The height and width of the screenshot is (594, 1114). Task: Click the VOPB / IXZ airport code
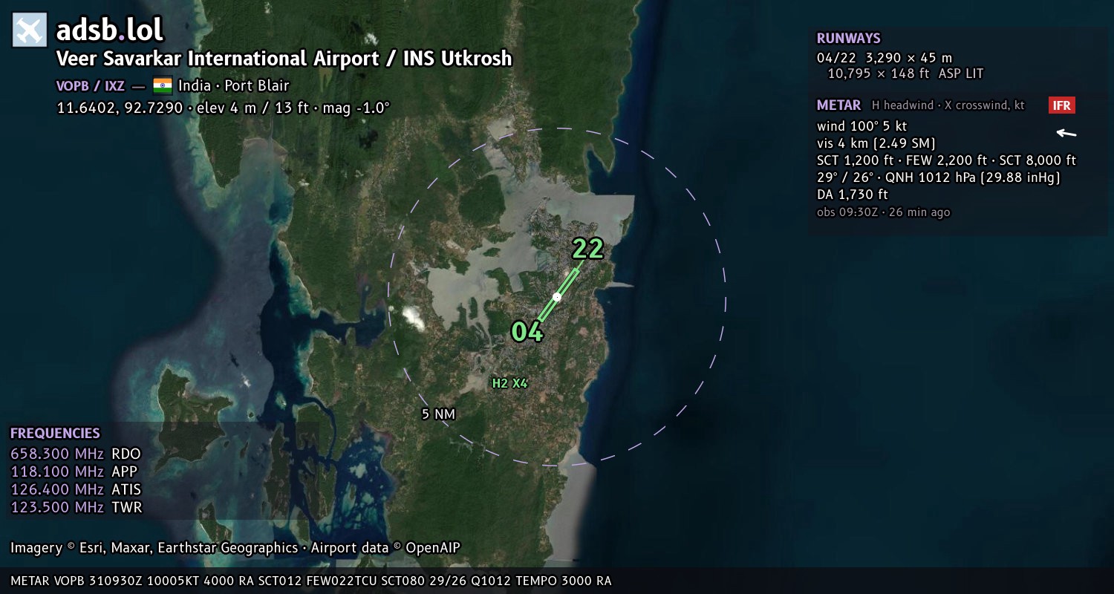click(91, 86)
